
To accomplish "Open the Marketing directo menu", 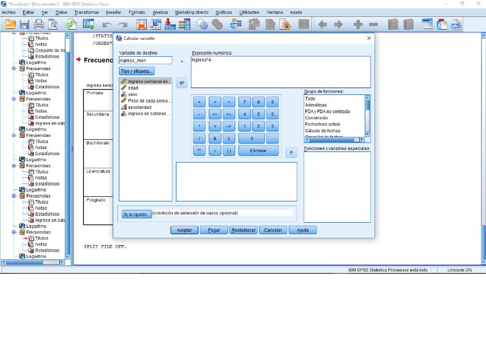I will [x=192, y=12].
